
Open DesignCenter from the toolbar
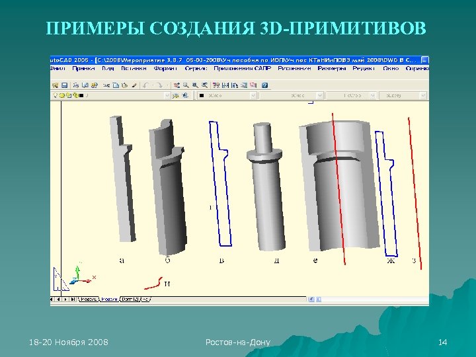pos(225,85)
